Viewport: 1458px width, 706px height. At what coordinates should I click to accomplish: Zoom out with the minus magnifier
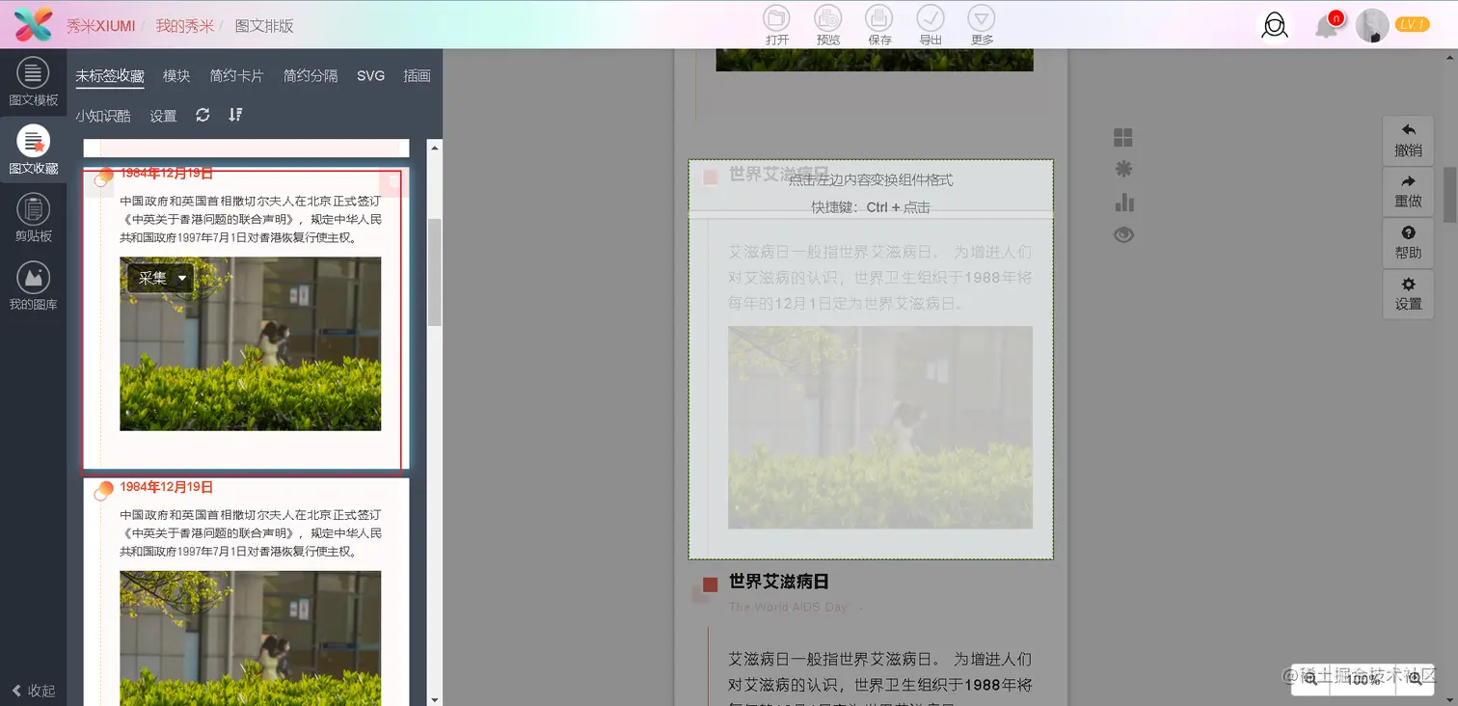coord(1310,679)
